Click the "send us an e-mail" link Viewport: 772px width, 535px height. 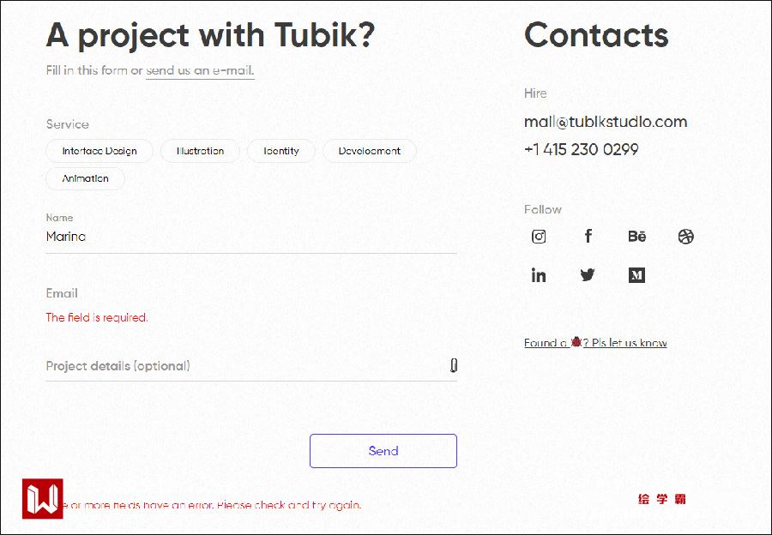click(x=200, y=71)
